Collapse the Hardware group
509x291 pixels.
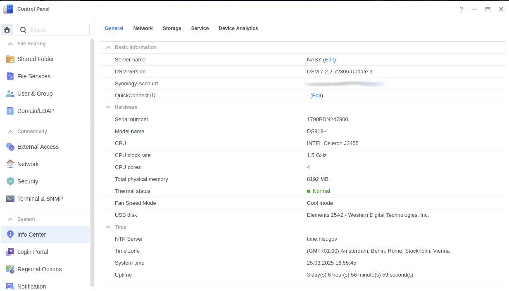tap(108, 107)
